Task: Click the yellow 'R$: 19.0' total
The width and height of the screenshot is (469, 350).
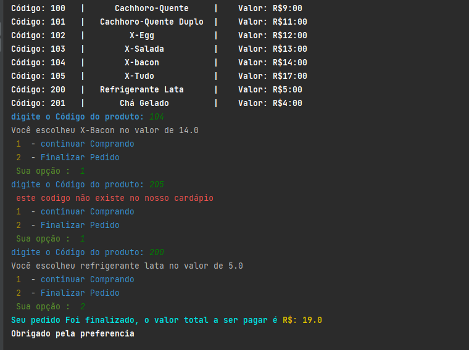Action: tap(302, 320)
